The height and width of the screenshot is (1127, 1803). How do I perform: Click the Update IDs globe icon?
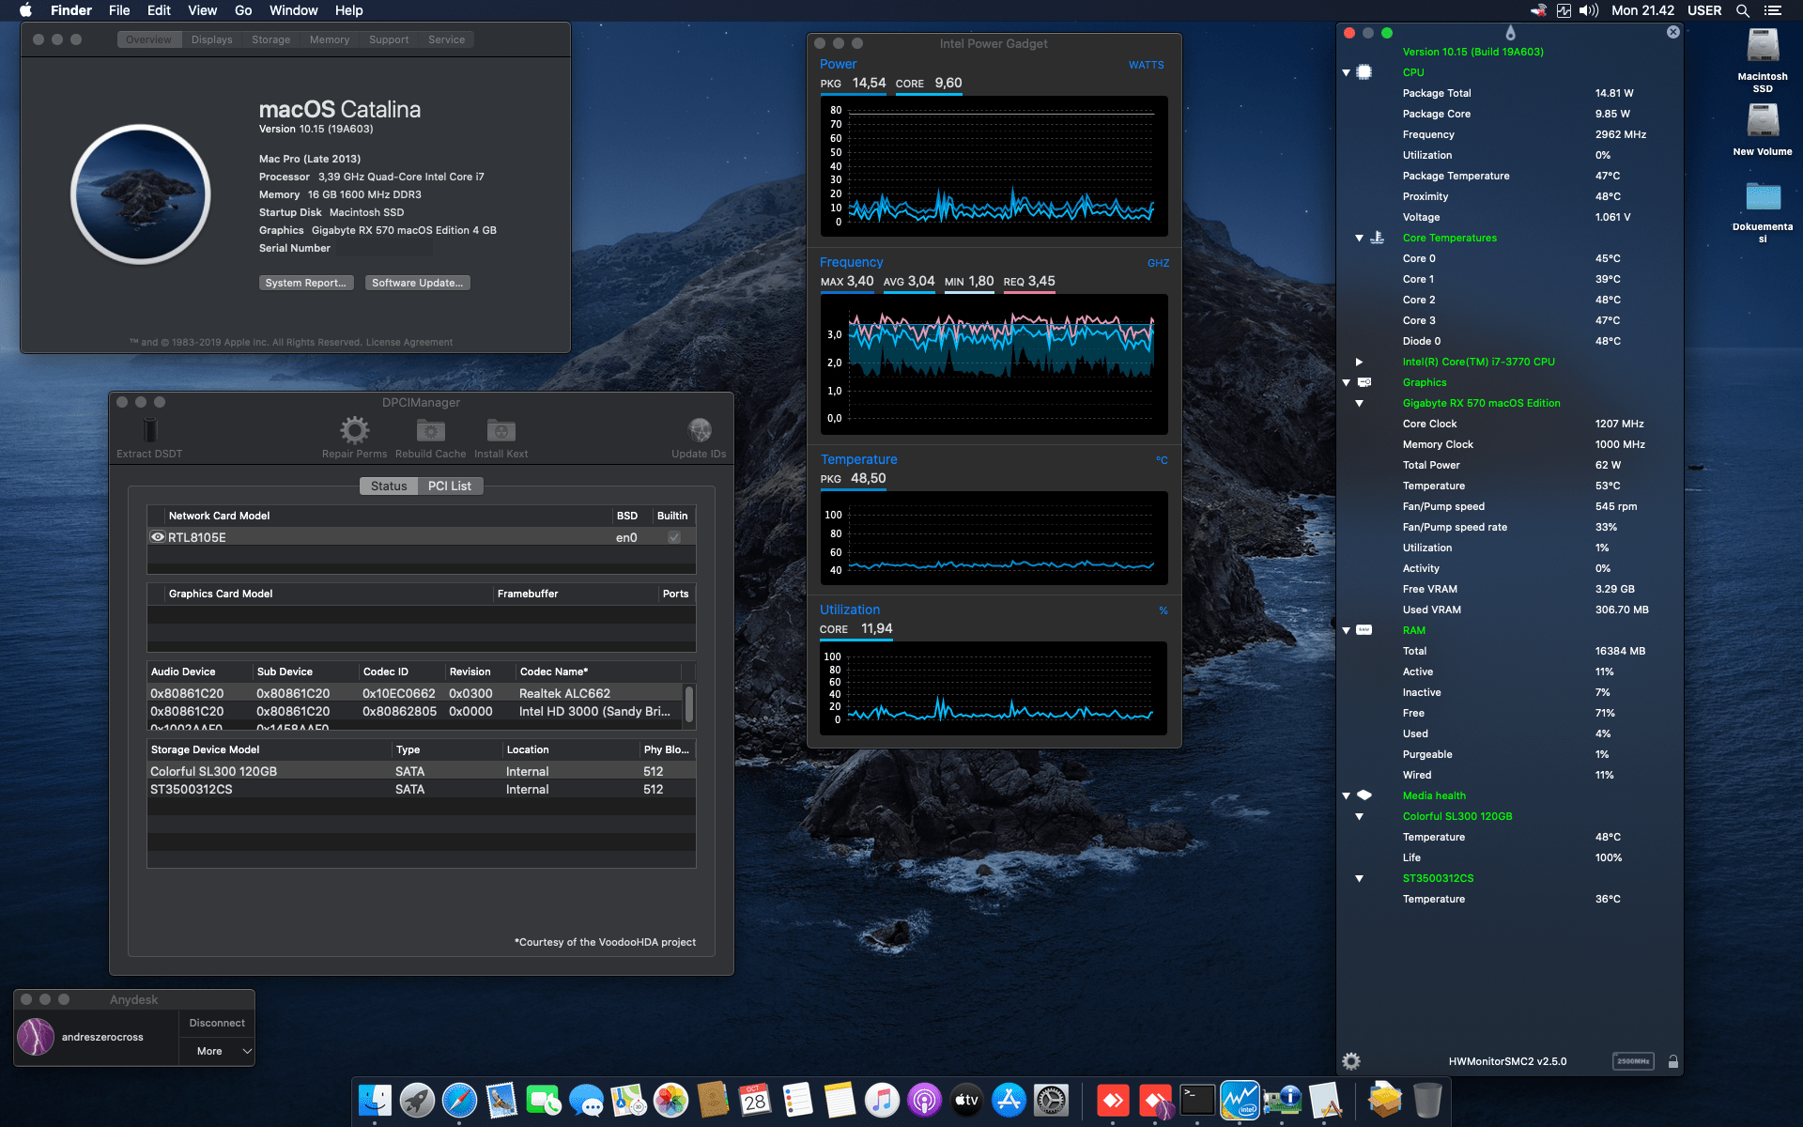(699, 431)
